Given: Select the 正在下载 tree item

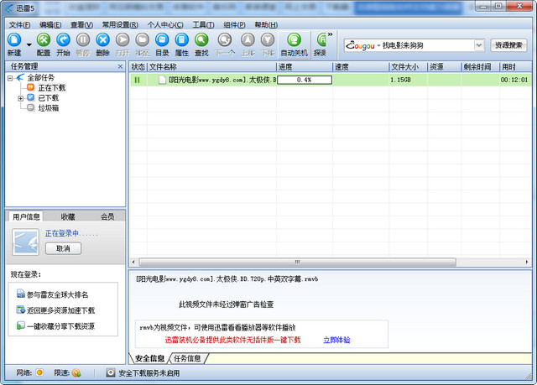Looking at the screenshot, I should coord(52,87).
